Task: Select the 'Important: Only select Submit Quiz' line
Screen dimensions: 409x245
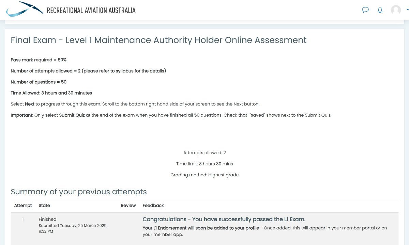Action: (171, 115)
